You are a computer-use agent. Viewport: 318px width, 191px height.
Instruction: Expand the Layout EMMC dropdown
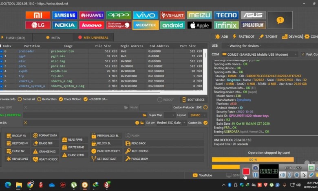[x=198, y=115]
